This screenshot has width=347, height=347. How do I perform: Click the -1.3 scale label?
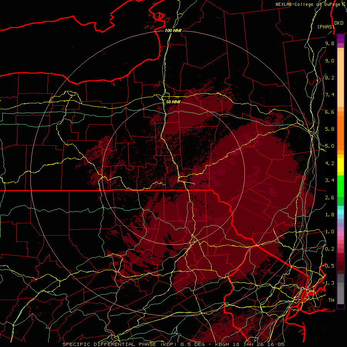click(x=328, y=283)
